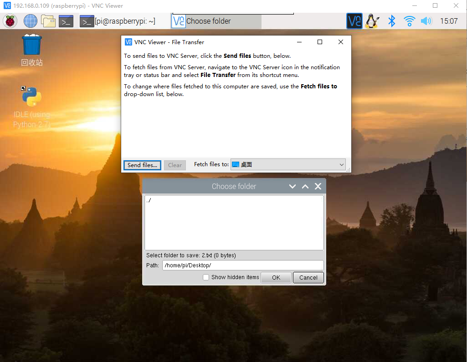The height and width of the screenshot is (362, 467).
Task: Open VNC Server tray icon
Action: click(354, 21)
